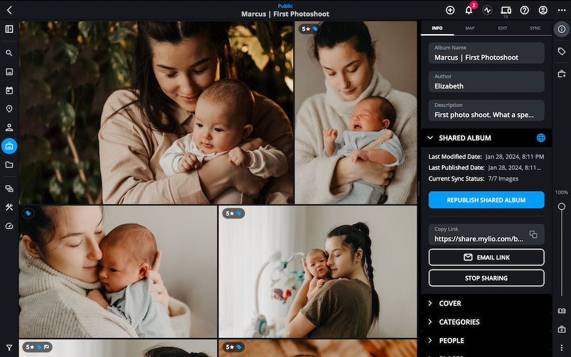The height and width of the screenshot is (357, 571).
Task: Expand the Cover section
Action: tap(486, 303)
